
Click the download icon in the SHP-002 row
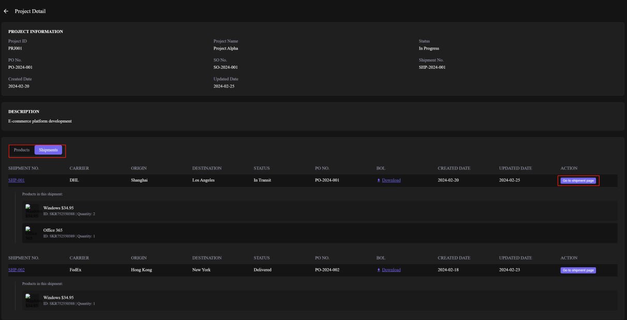[379, 270]
